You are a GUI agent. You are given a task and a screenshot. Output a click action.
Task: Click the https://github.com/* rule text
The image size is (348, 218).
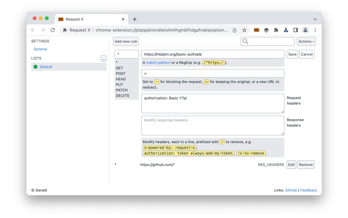click(157, 165)
